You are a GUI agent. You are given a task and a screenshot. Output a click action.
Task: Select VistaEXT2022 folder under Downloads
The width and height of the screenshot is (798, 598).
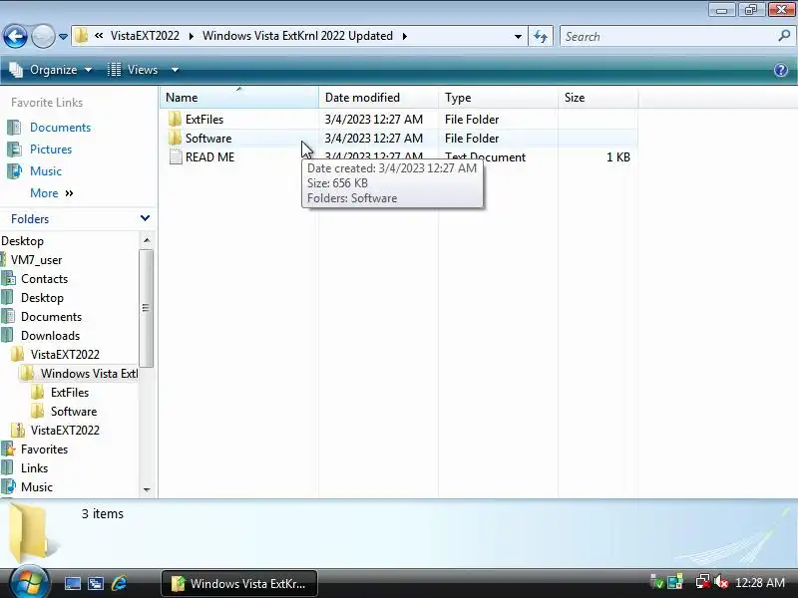65,355
